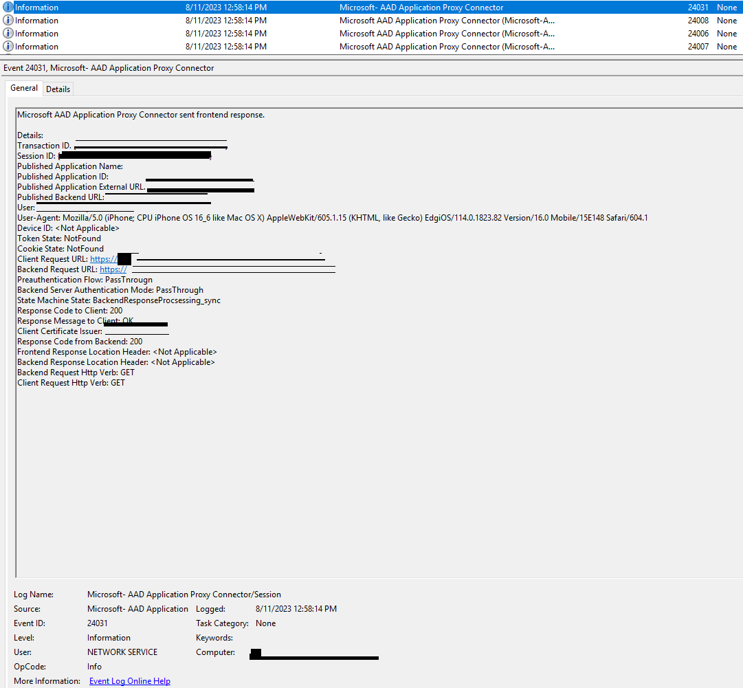The image size is (743, 688).
Task: Click the User-Agent line text
Action: pyautogui.click(x=332, y=218)
